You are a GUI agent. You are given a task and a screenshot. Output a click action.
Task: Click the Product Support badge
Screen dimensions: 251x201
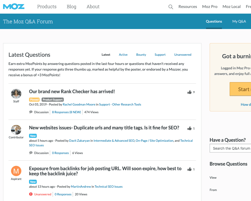coord(52,100)
